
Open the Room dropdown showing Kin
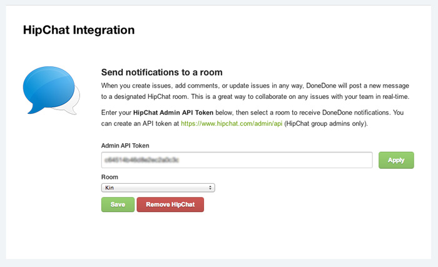tap(158, 188)
